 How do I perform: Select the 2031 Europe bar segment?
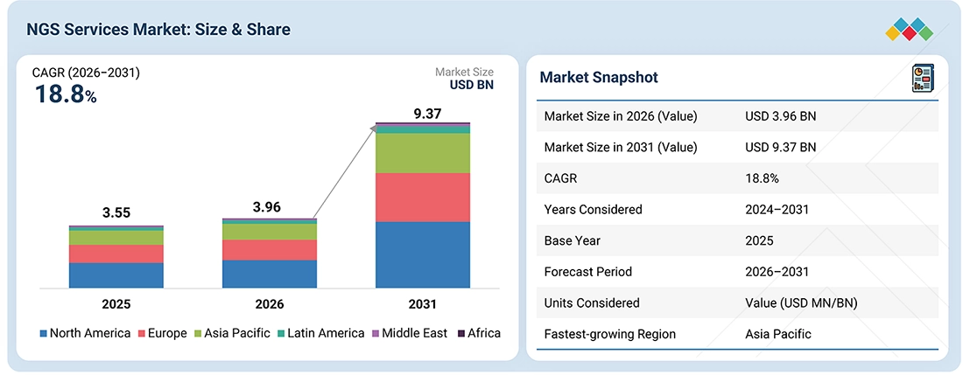(423, 198)
